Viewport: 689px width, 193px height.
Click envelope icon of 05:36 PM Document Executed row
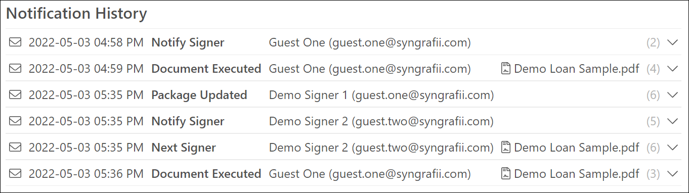15,174
